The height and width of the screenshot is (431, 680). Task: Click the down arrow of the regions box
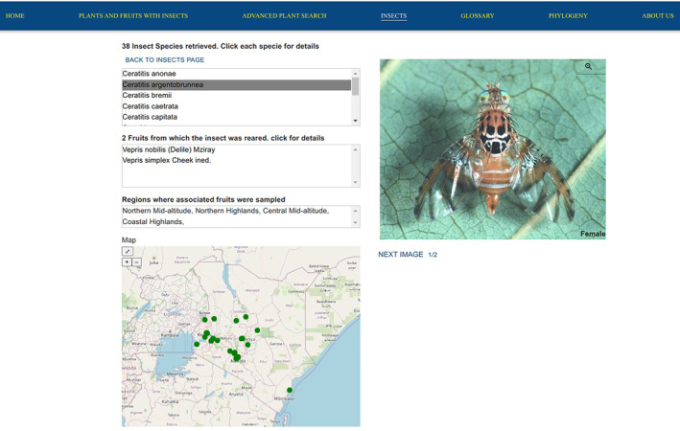tap(356, 223)
